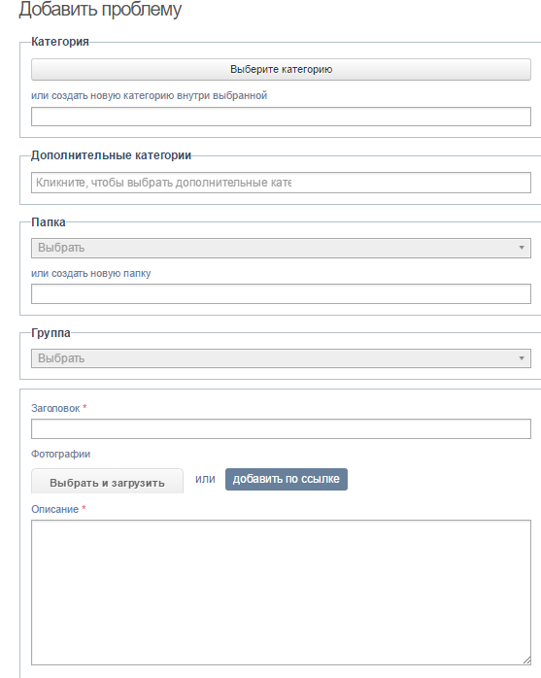Focus the new category name input field
Screen dimensions: 541x678
[281, 117]
